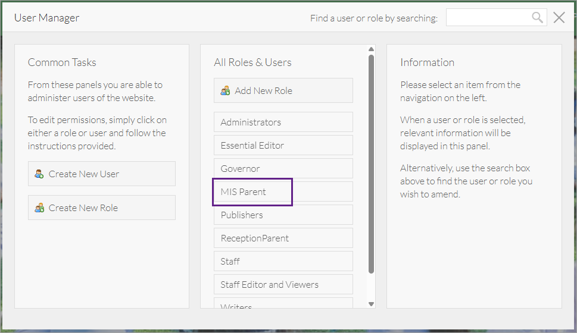577x333 pixels.
Task: Focus the user or role search box
Action: (488, 18)
